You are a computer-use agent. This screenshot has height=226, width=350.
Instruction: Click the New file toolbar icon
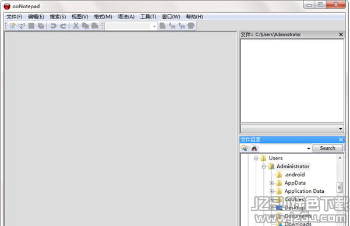[x=12, y=26]
